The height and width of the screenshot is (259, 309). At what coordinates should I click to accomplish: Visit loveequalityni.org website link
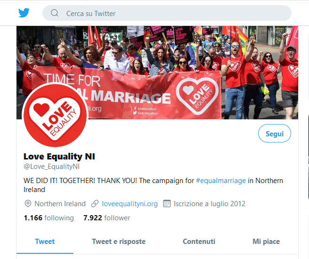click(130, 204)
